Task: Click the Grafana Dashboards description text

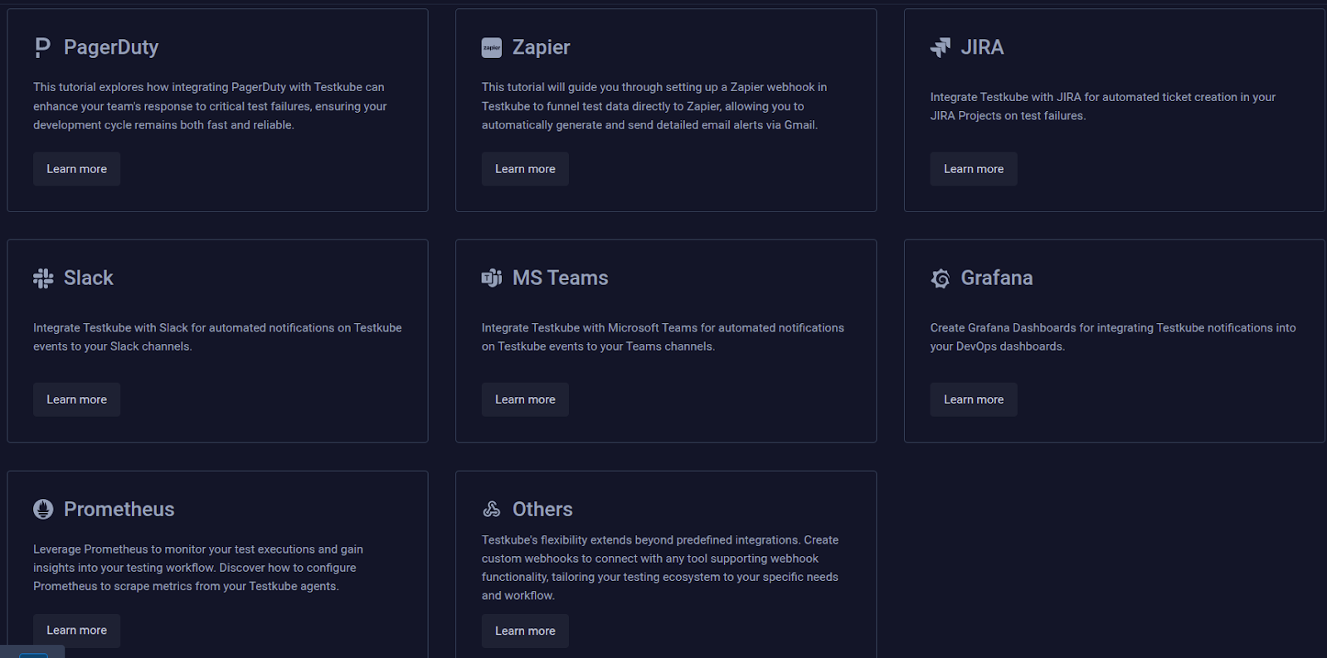Action: 1113,337
